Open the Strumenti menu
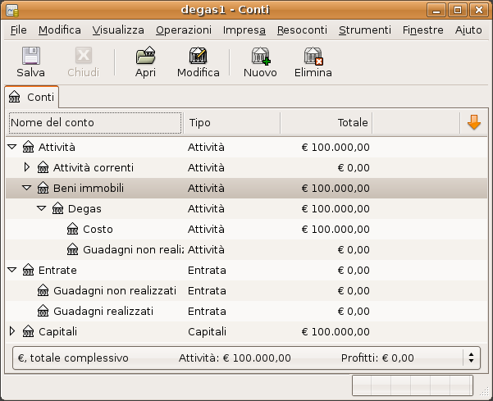This screenshot has width=493, height=401. pos(365,30)
